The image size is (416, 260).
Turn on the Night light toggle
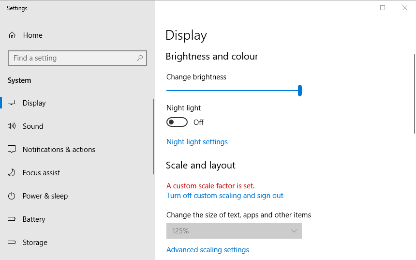click(x=177, y=122)
